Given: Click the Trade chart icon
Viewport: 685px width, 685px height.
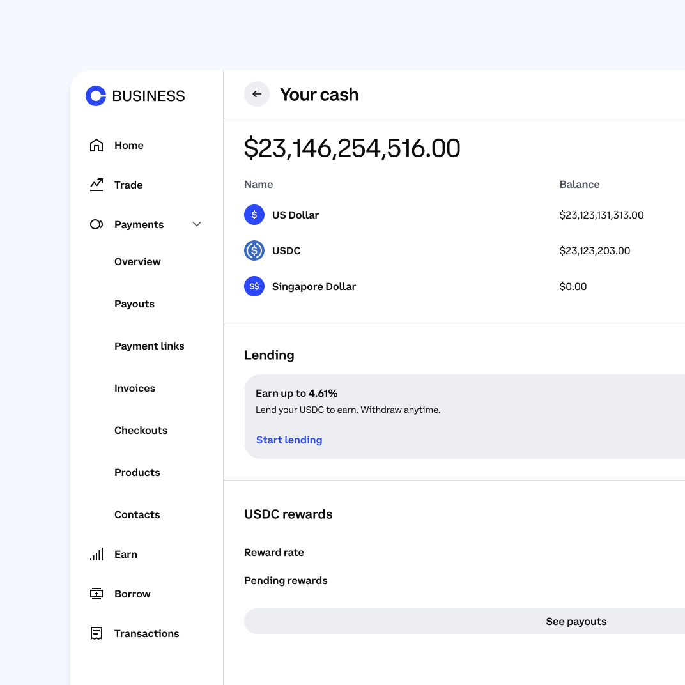Looking at the screenshot, I should pyautogui.click(x=96, y=185).
